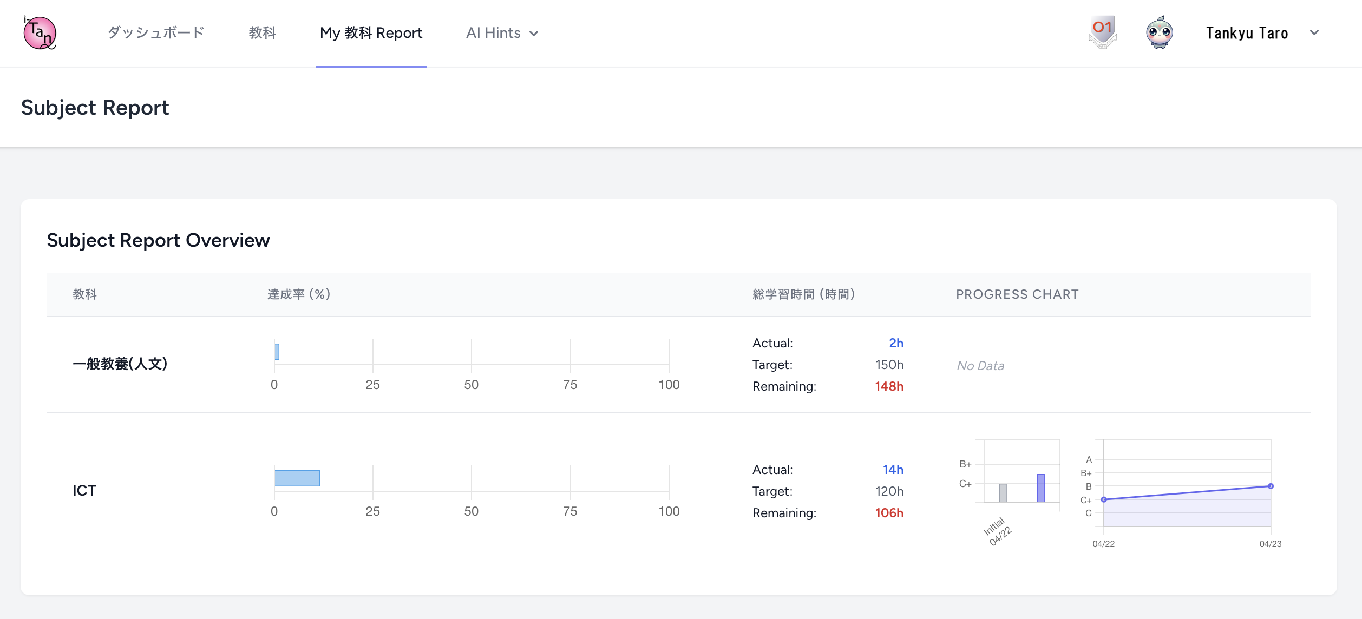Click the grey Initial bar in ICT chart
Viewport: 1362px width, 619px height.
[1003, 493]
